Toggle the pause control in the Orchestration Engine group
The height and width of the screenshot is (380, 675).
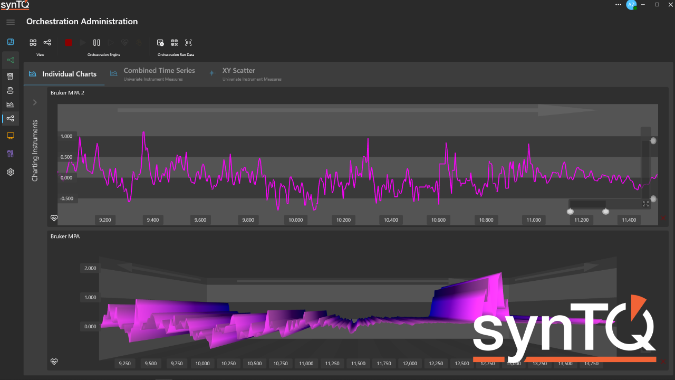tap(96, 42)
